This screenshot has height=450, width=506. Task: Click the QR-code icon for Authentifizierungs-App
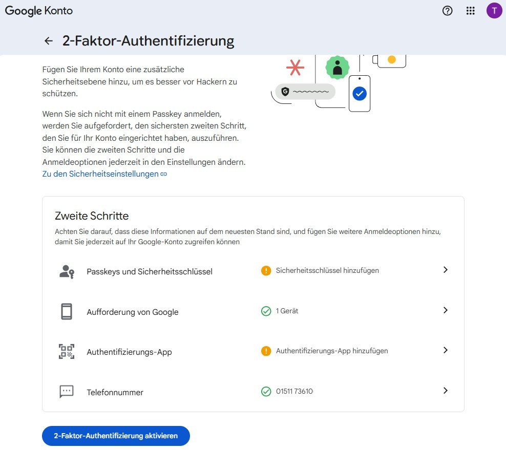click(x=66, y=352)
